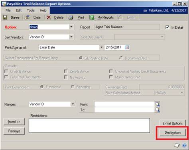The height and width of the screenshot is (150, 189).
Task: Click the To range input field
Action: [124, 110]
